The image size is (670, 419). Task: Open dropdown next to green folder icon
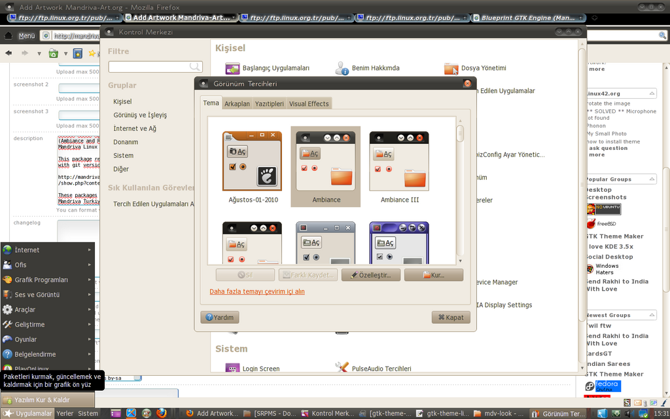[66, 54]
